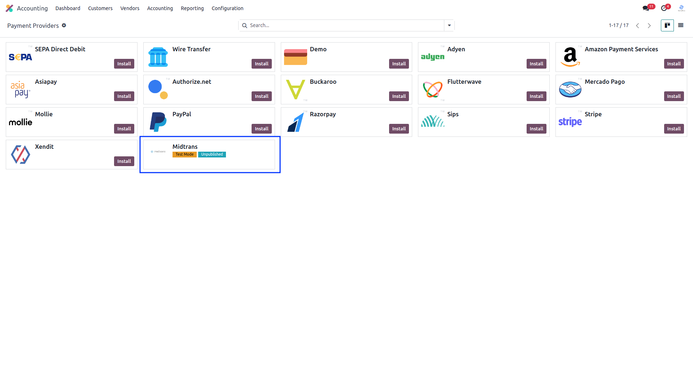Install the Sips provider
Image resolution: width=693 pixels, height=390 pixels.
536,129
